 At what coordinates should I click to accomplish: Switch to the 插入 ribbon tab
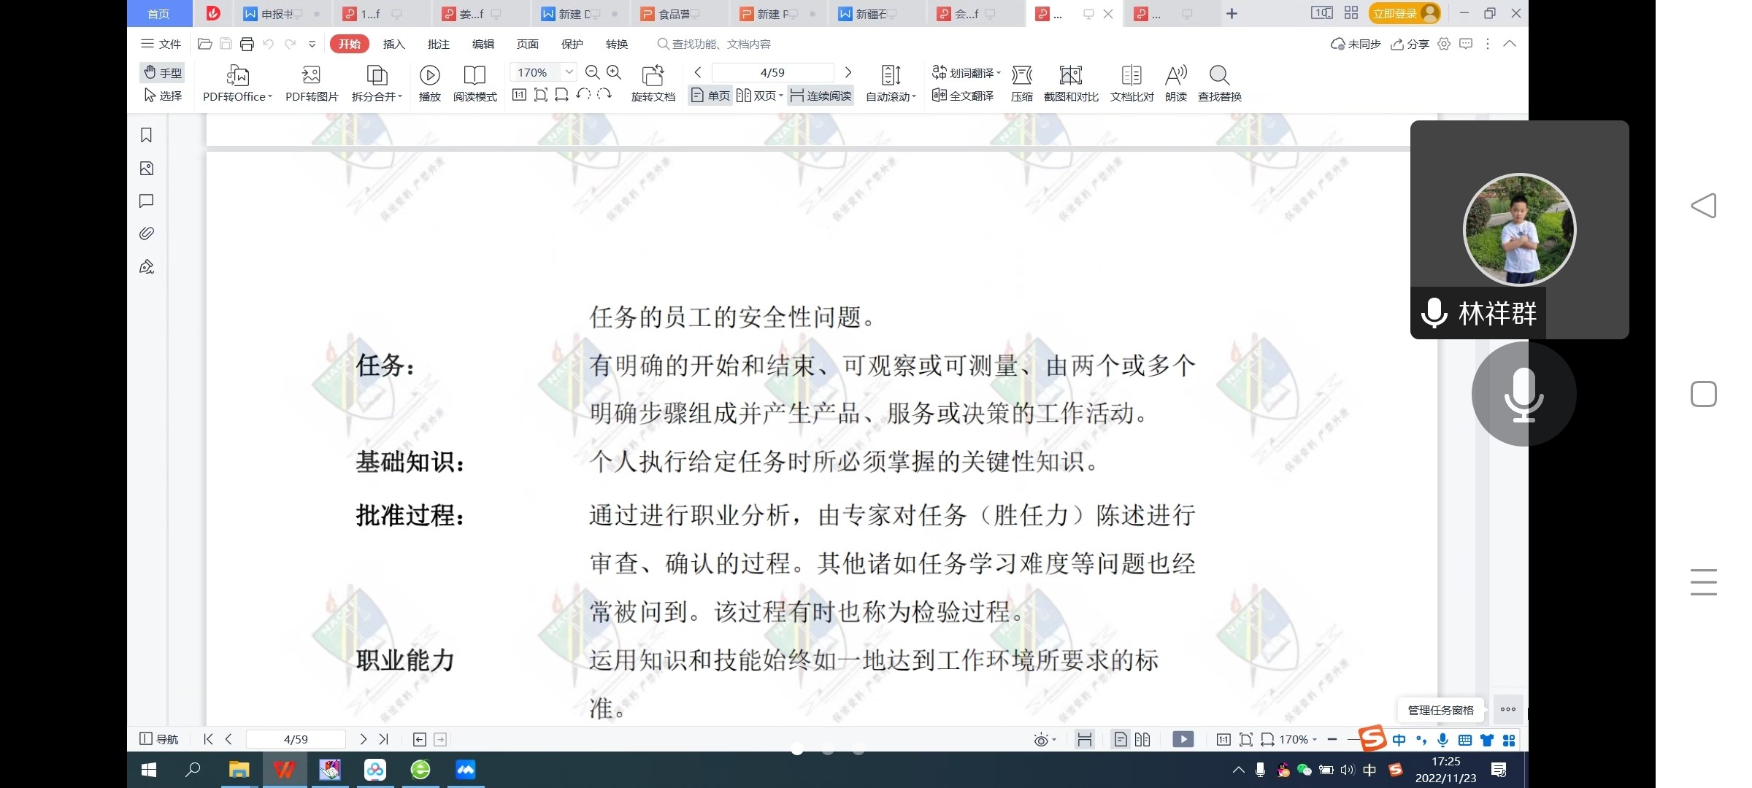click(x=393, y=44)
